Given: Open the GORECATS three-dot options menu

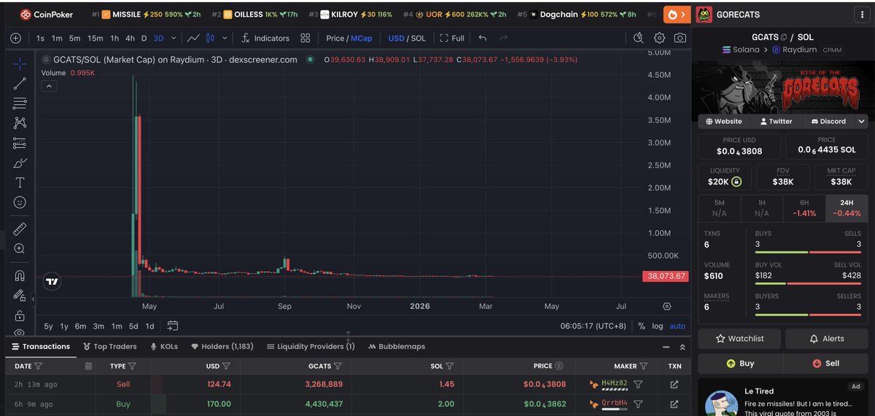Looking at the screenshot, I should pos(863,15).
